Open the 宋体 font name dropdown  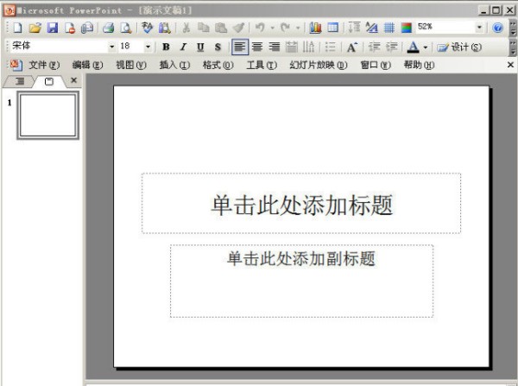pos(112,47)
